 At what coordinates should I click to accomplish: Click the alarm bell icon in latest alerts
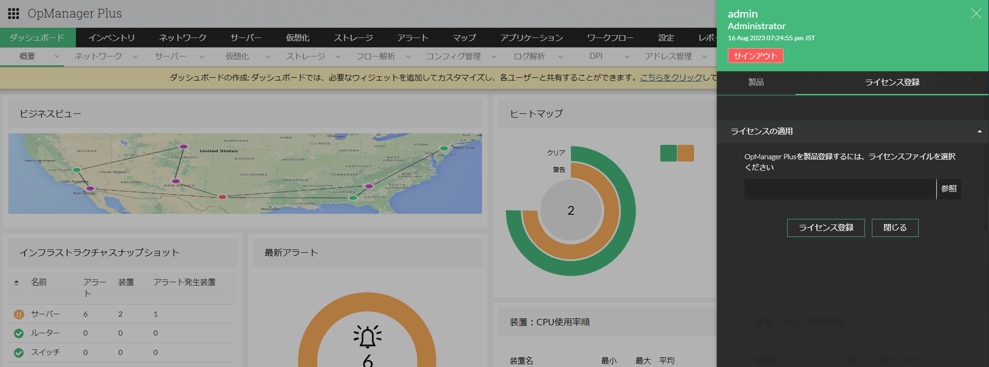(x=367, y=337)
